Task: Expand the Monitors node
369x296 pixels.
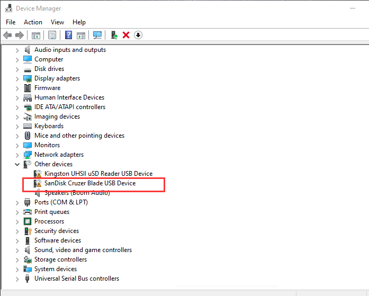Action: point(17,146)
